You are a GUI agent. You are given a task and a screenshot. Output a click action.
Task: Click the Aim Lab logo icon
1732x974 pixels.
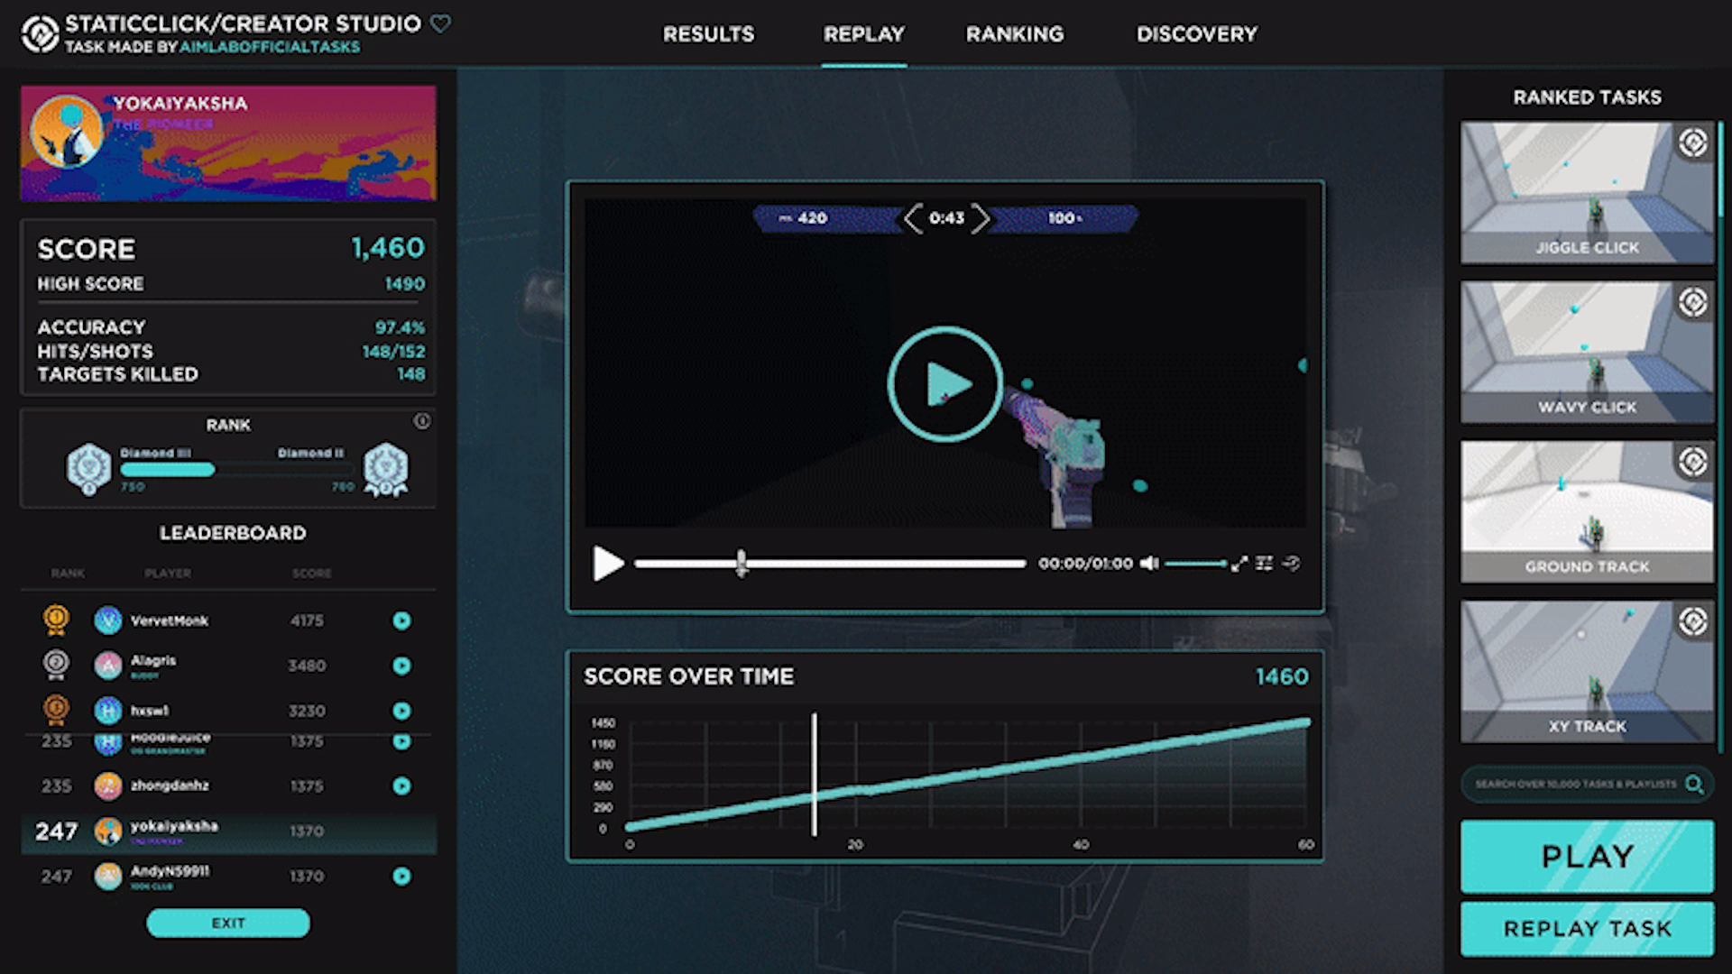(40, 34)
